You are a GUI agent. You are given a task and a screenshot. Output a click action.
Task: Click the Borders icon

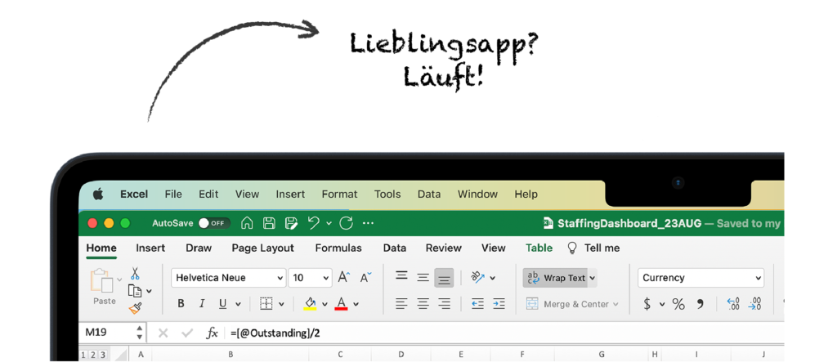[266, 304]
